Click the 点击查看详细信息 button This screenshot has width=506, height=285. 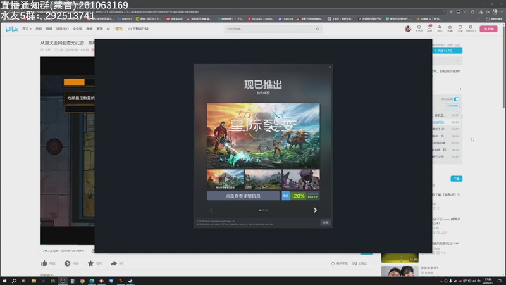click(243, 196)
